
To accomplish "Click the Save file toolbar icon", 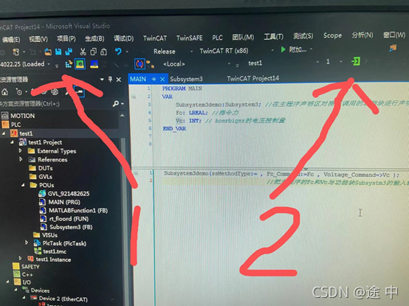I will point(58,52).
